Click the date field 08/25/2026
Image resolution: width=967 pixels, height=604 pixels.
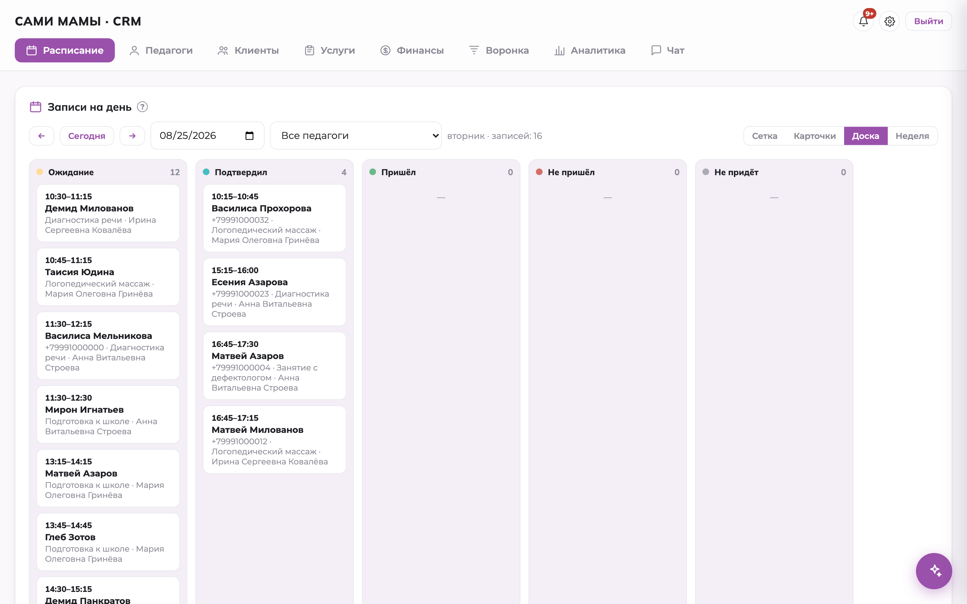click(x=207, y=136)
